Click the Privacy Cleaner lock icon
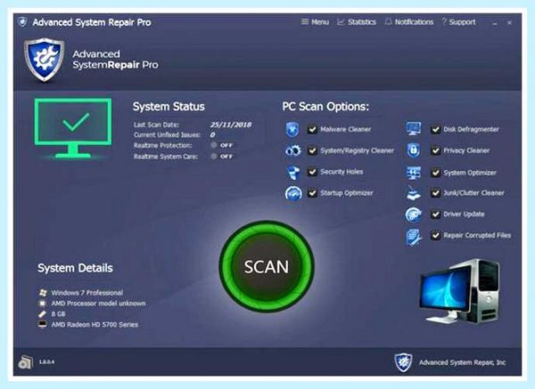Image resolution: width=535 pixels, height=389 pixels. click(413, 150)
